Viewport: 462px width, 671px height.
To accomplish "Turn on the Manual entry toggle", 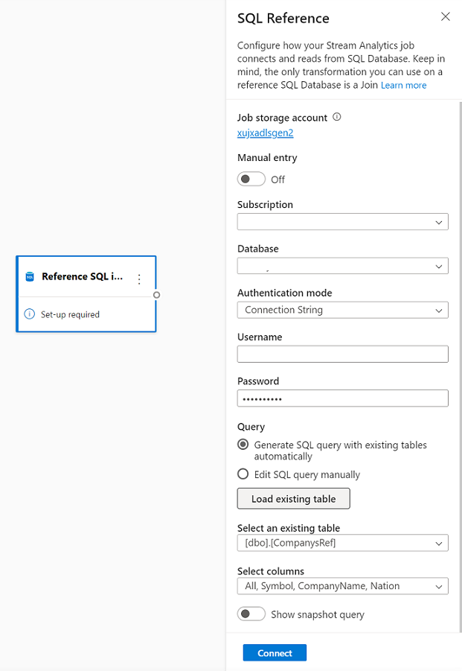I will (x=251, y=179).
